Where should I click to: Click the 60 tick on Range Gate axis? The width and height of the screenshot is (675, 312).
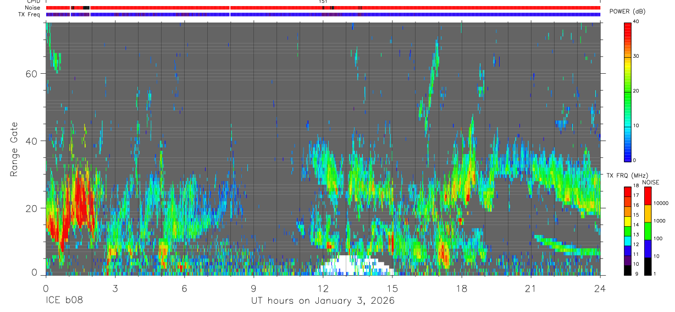click(x=31, y=74)
